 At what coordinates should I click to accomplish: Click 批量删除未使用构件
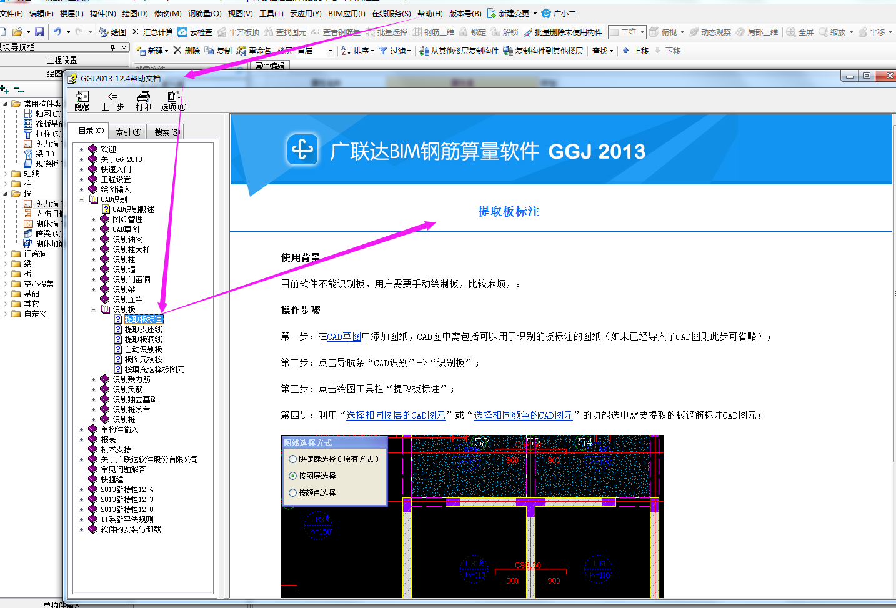pos(563,32)
